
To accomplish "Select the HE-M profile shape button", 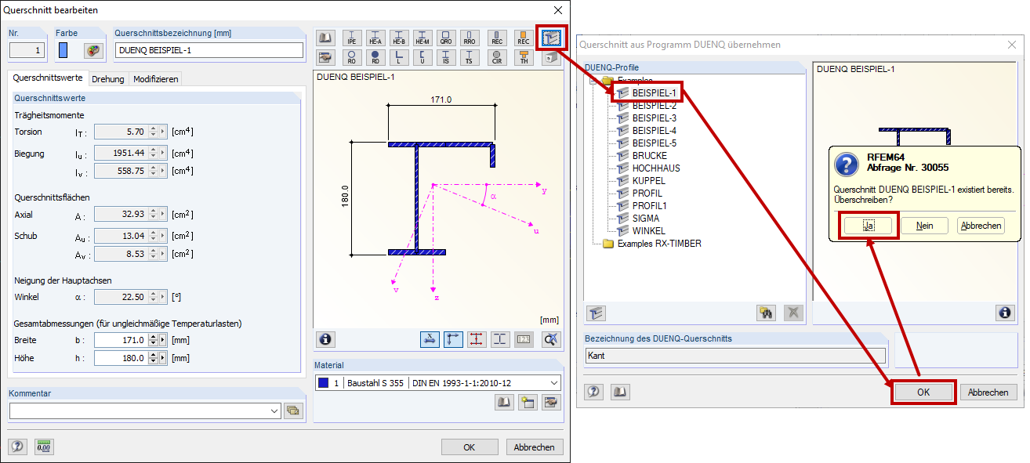I will [x=423, y=38].
